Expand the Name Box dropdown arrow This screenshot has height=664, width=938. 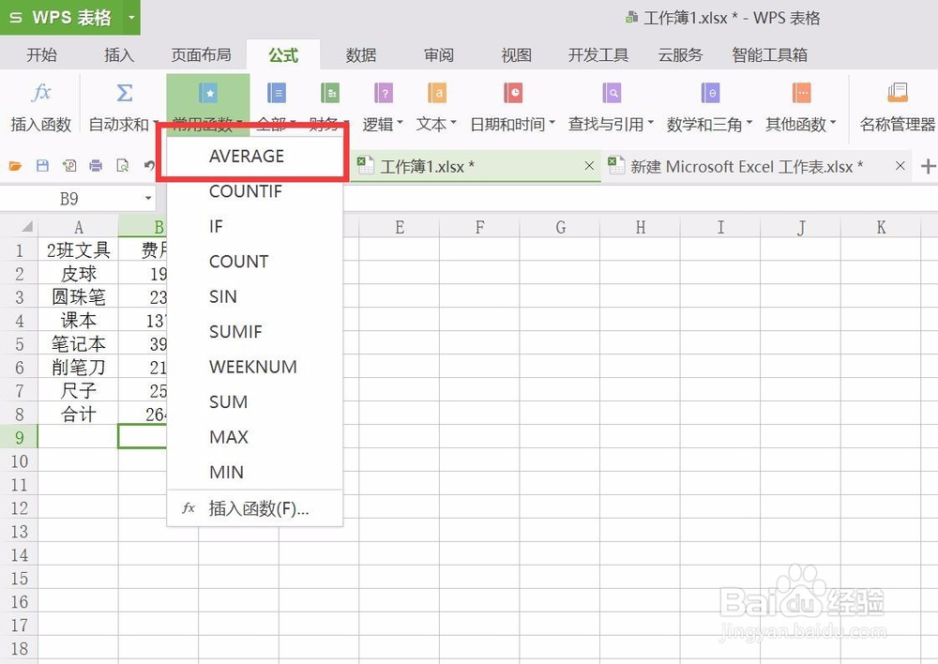pyautogui.click(x=148, y=198)
